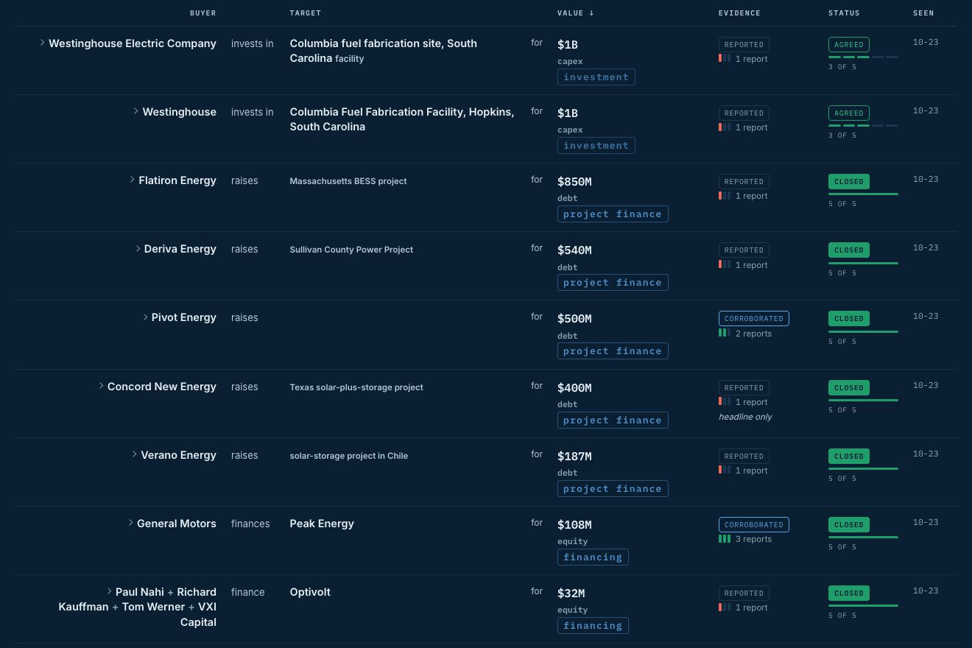Click the 'Texas solar-plus-storage project' target text
This screenshot has height=648, width=972.
click(356, 387)
